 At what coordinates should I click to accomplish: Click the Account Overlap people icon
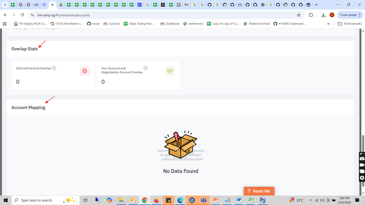[x=170, y=71]
